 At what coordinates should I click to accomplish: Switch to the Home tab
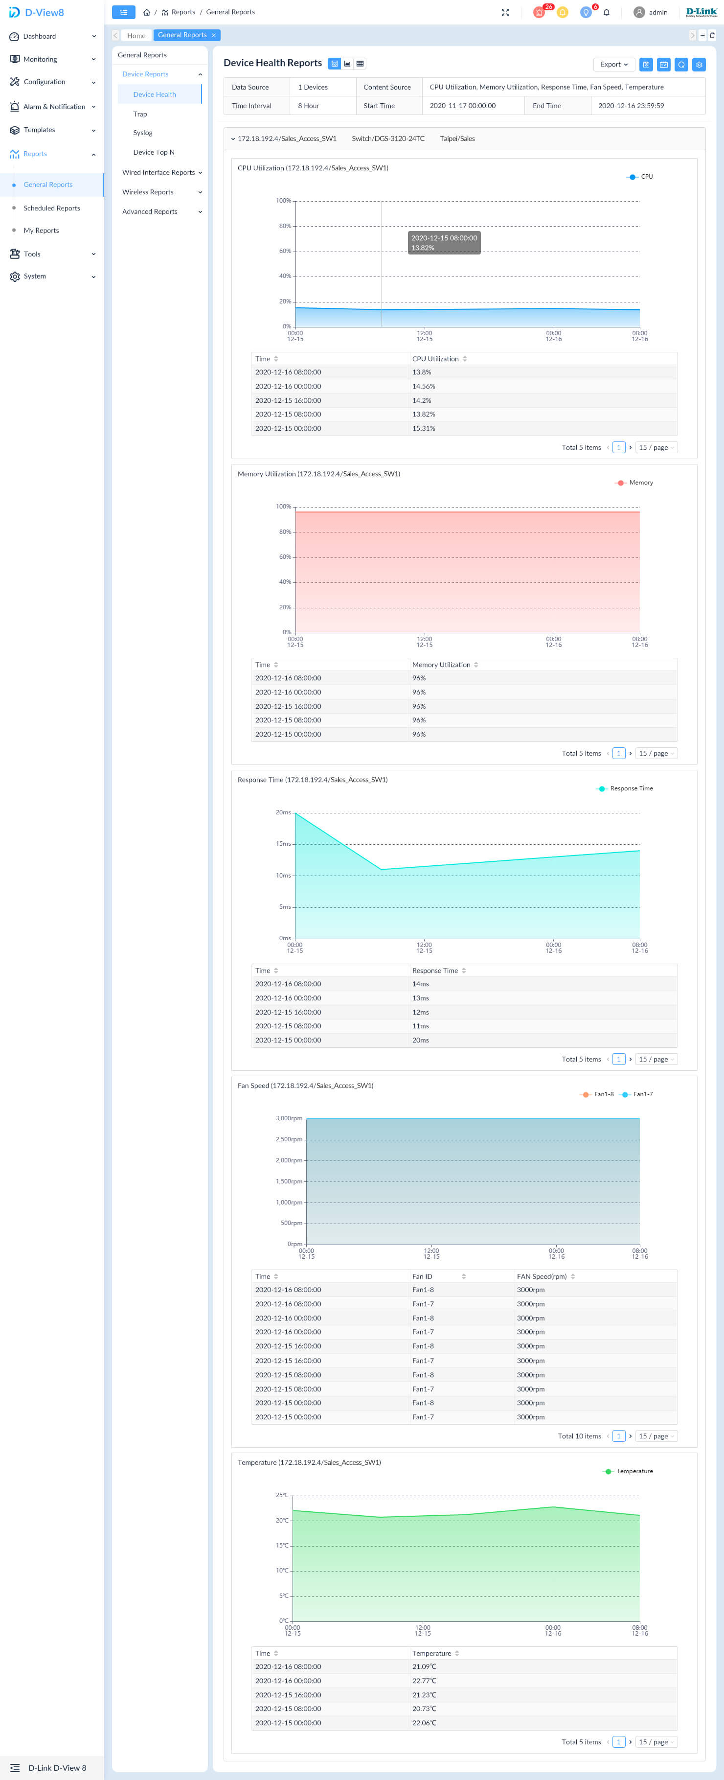pos(136,35)
